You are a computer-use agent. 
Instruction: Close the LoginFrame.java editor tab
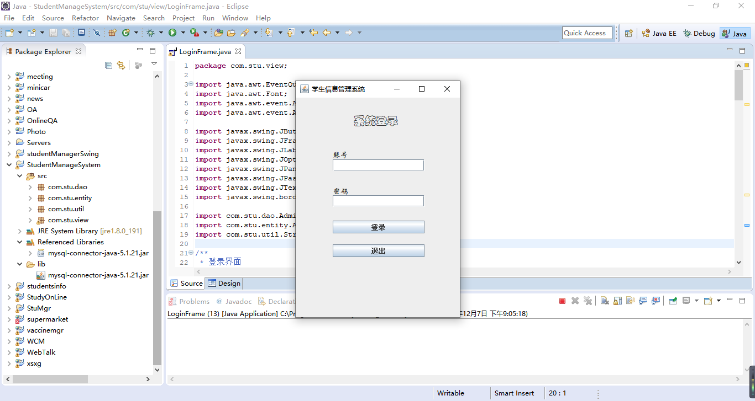coord(238,51)
